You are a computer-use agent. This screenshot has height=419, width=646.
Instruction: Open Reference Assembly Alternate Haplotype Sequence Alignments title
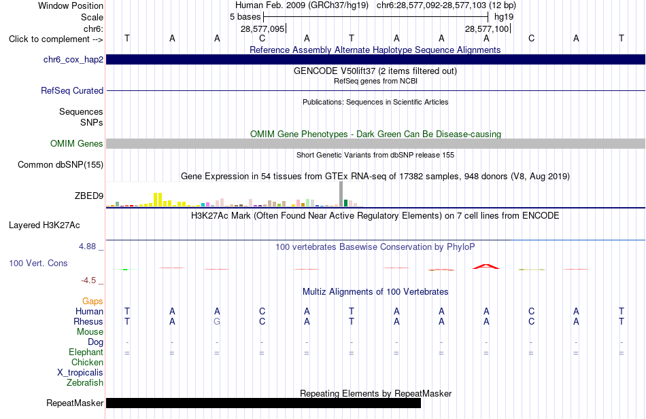point(375,50)
